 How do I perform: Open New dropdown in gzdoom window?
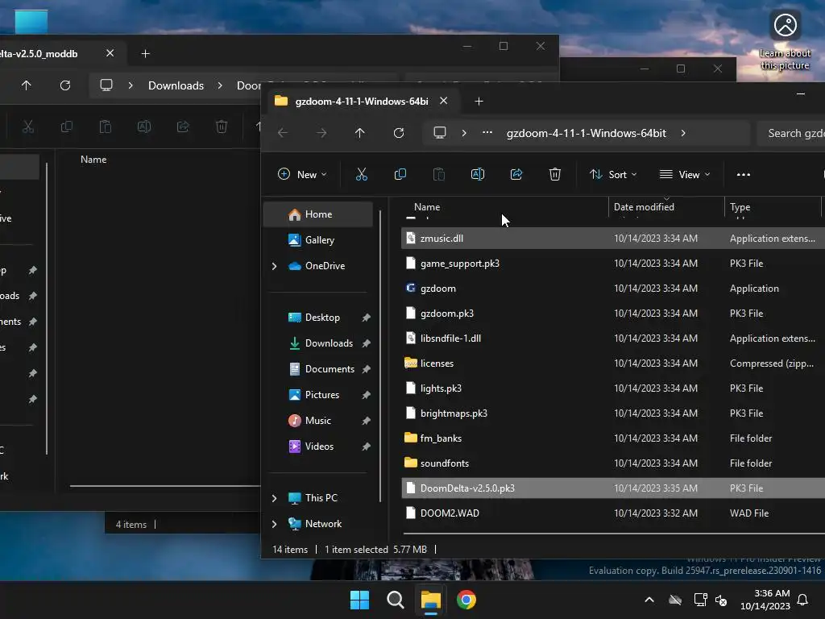click(x=303, y=174)
